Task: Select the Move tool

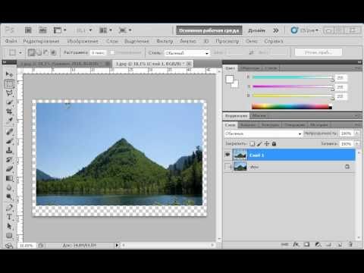Action: [x=9, y=74]
